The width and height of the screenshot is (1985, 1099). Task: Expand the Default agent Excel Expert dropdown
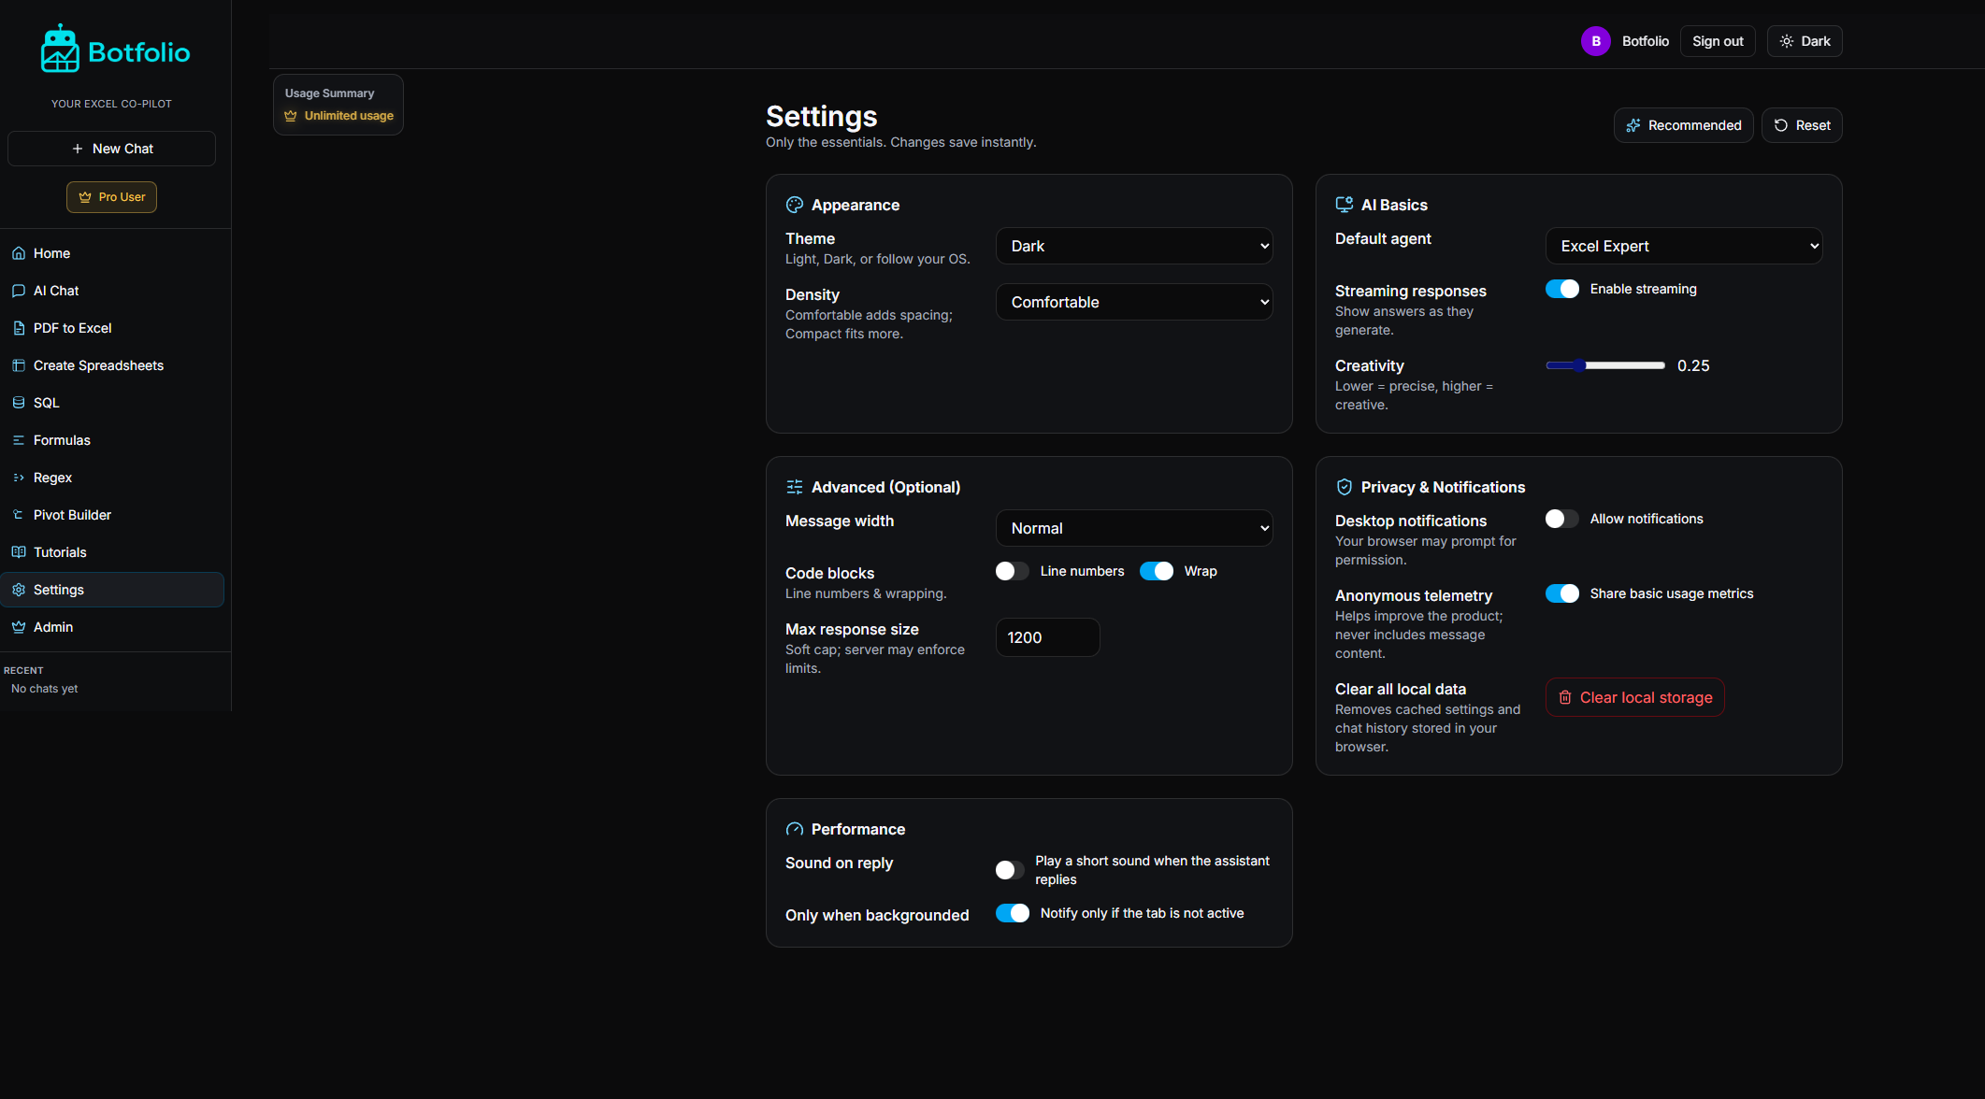coord(1683,246)
